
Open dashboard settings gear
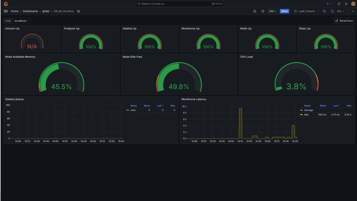(x=263, y=11)
